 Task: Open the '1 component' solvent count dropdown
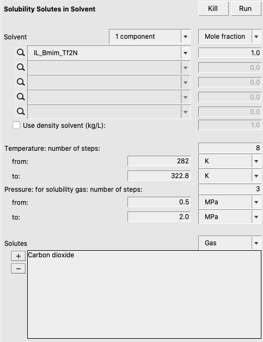tap(150, 37)
